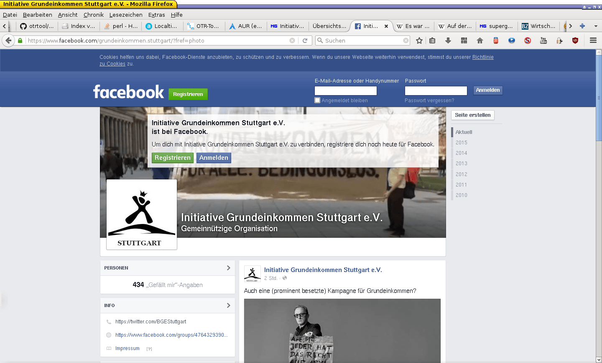Click the YouTube toolbar icon

pos(543,40)
